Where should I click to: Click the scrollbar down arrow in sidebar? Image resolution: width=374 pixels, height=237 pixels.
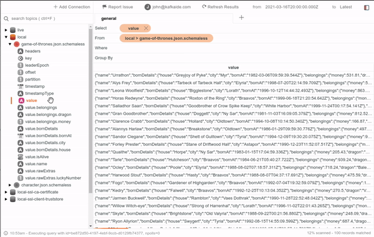(90, 226)
